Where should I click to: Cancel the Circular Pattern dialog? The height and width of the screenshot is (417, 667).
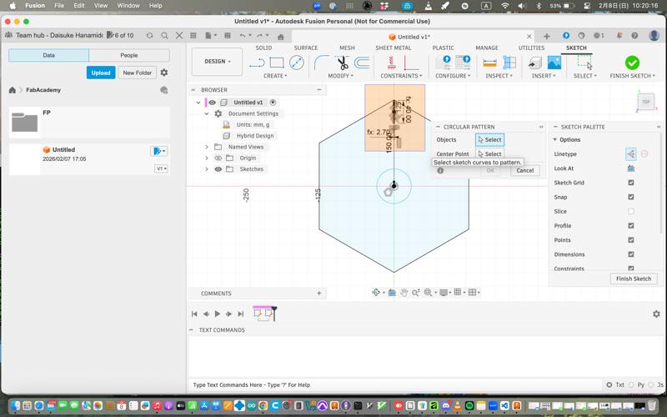[x=524, y=170]
